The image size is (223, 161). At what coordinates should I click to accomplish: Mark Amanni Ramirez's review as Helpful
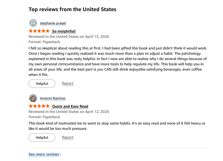coord(42,137)
